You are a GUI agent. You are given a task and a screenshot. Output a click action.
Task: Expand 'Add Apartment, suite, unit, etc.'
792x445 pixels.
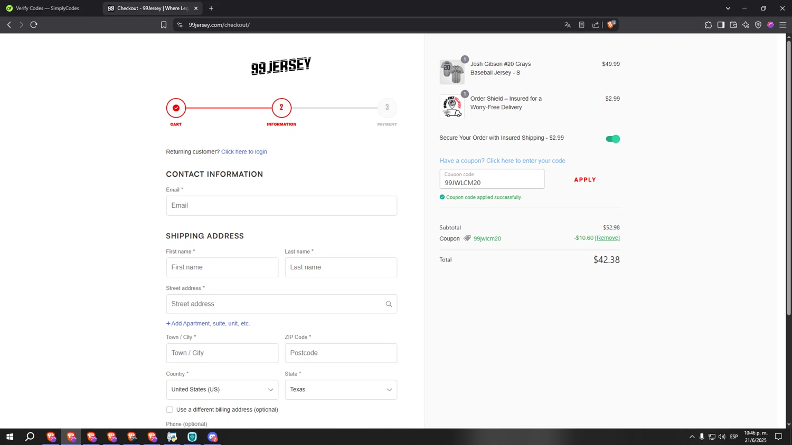pos(208,324)
